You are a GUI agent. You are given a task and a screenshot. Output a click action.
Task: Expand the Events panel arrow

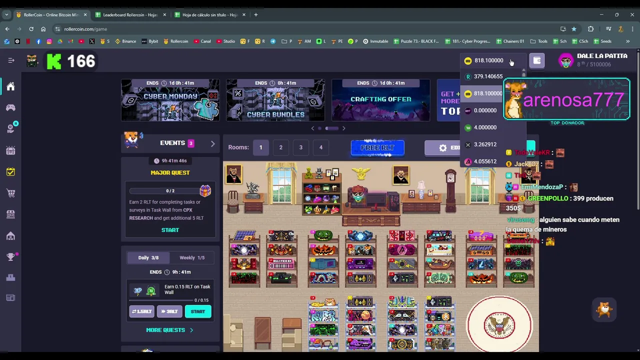(x=212, y=143)
